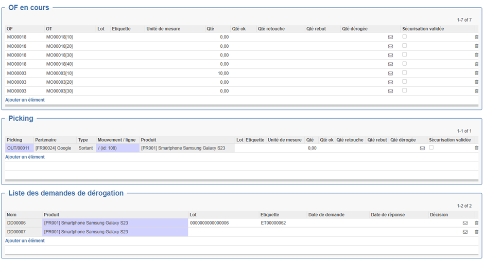Enable Sécurisation validée on OUT/00011 picking
Image resolution: width=484 pixels, height=260 pixels.
tap(431, 147)
